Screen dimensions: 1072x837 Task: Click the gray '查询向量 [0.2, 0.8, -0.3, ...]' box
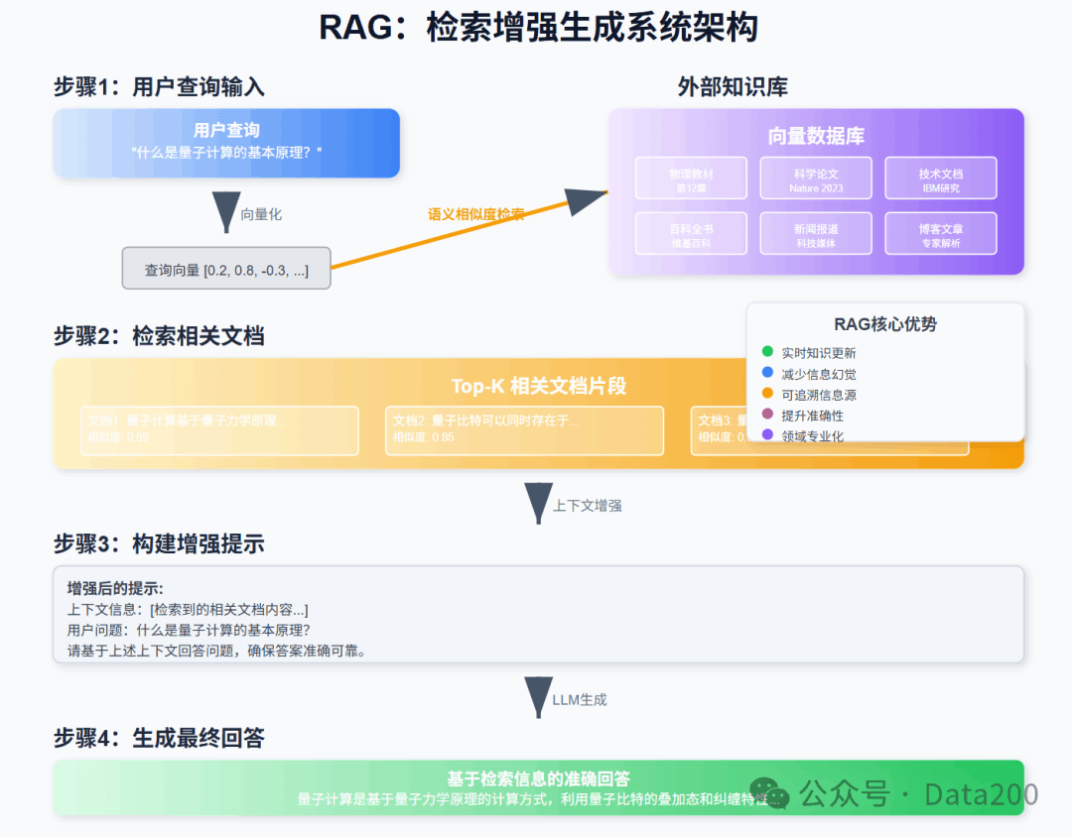(226, 269)
